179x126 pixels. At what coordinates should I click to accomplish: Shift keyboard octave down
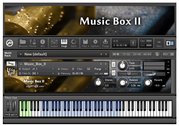(x=6, y=115)
